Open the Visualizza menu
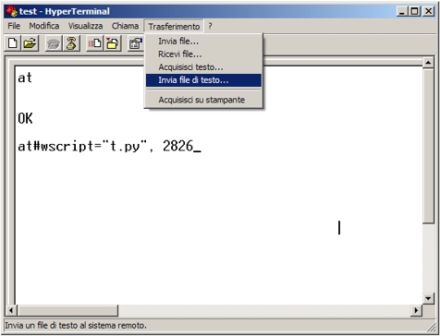The height and width of the screenshot is (336, 440). 85,26
